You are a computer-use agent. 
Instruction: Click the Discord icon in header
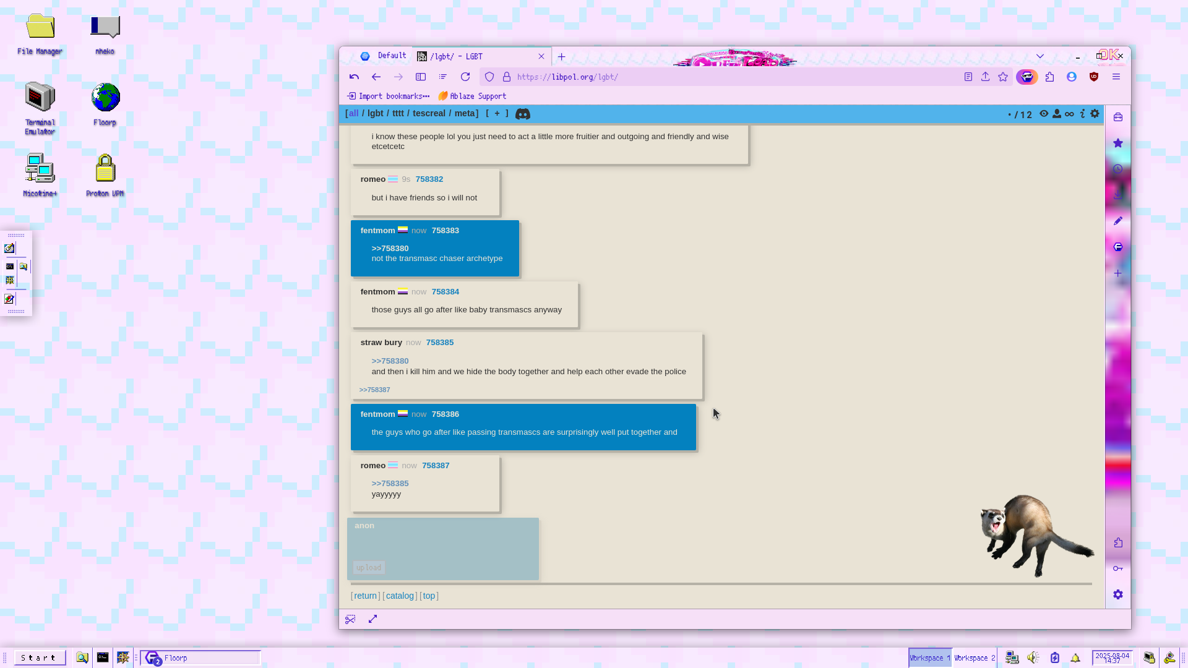click(523, 114)
